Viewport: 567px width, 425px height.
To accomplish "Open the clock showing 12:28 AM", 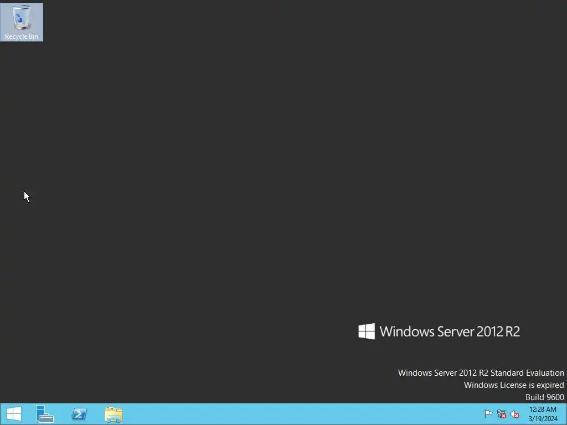I will coord(543,414).
